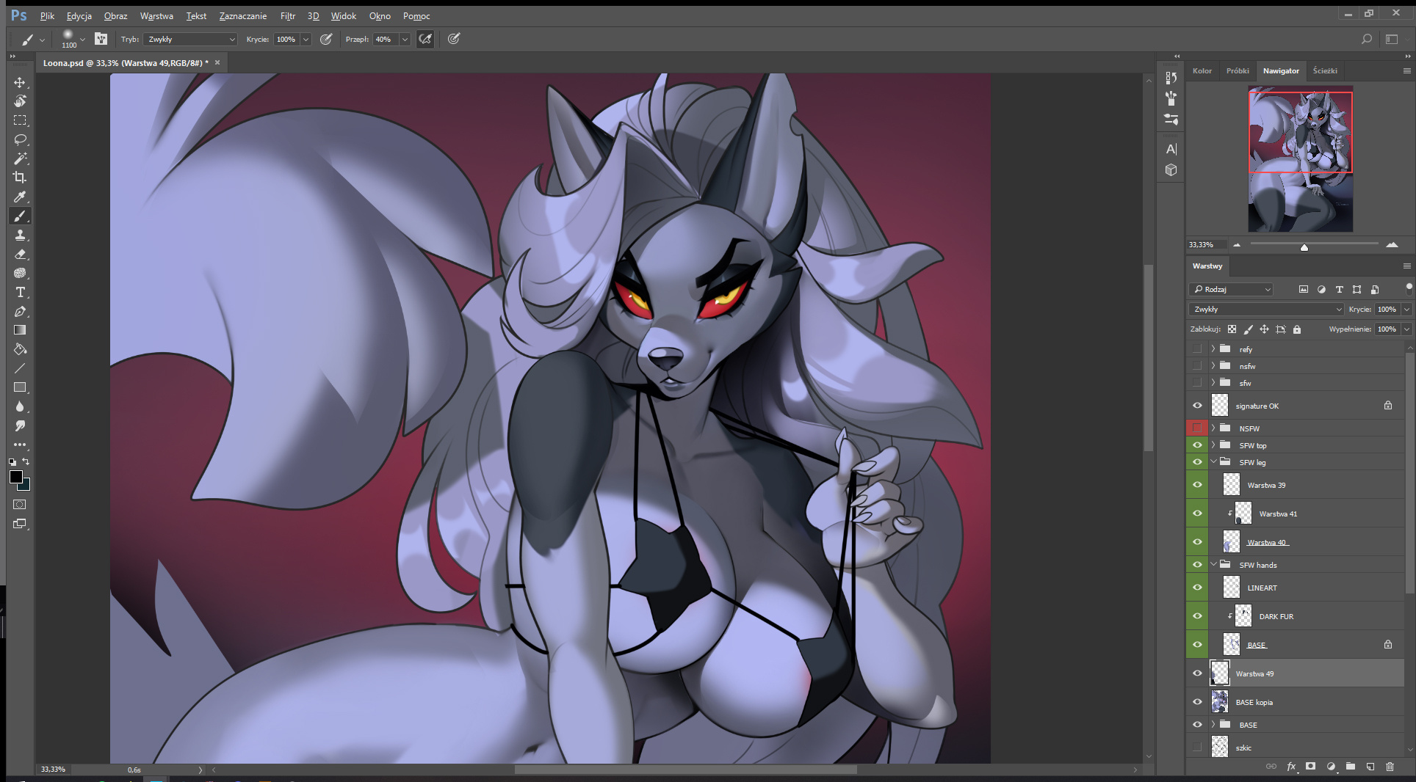
Task: Delete the selected layer
Action: [1390, 767]
